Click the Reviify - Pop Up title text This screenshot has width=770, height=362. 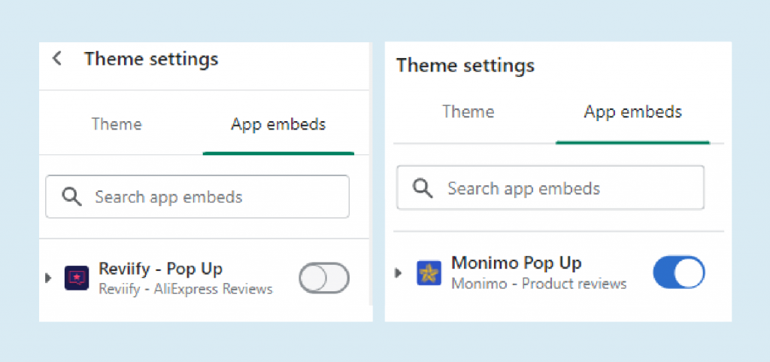point(160,269)
